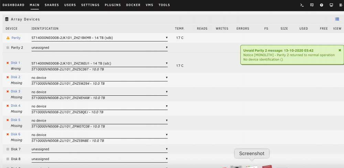Close the Parity 2 notification popup
Viewport: 344px width, 168px height.
[340, 50]
